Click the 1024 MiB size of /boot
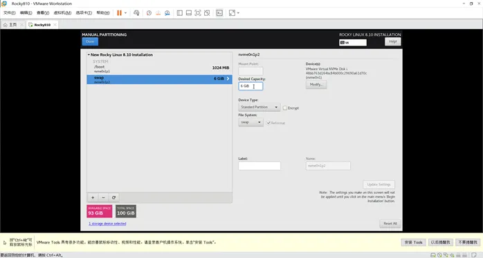This screenshot has width=483, height=258. tap(221, 68)
